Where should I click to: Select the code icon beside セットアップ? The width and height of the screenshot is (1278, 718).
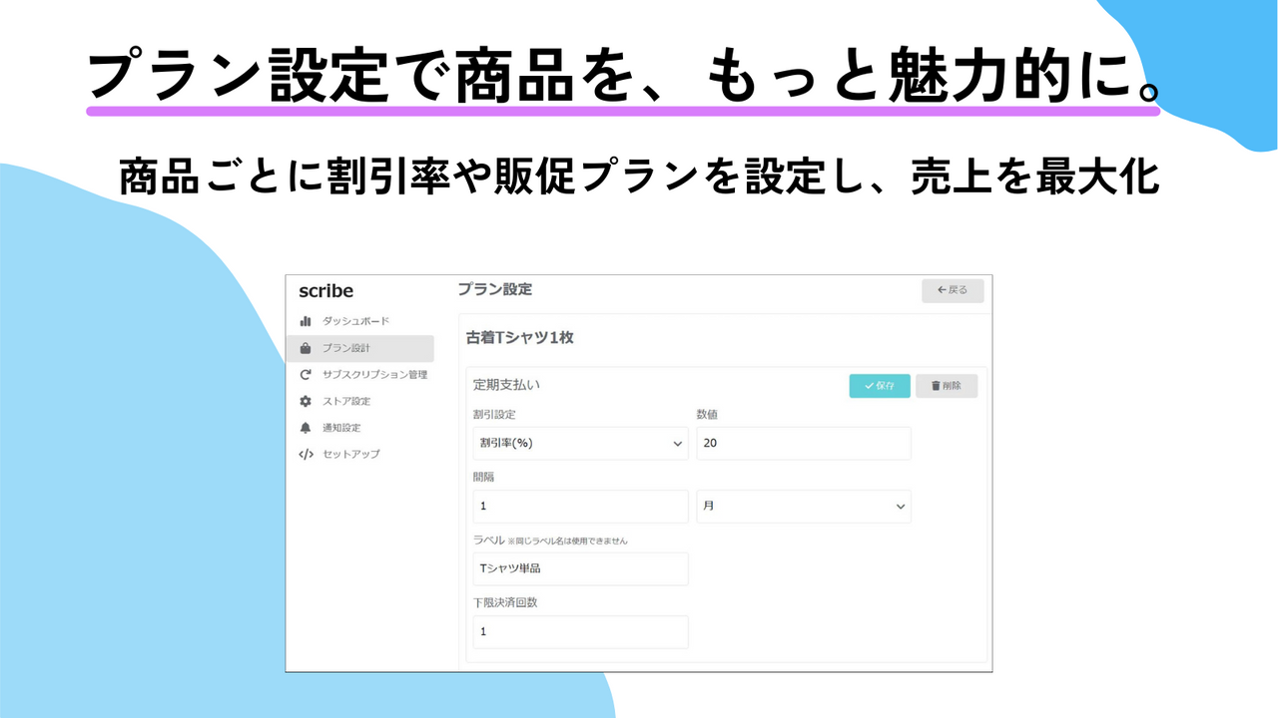pyautogui.click(x=307, y=454)
